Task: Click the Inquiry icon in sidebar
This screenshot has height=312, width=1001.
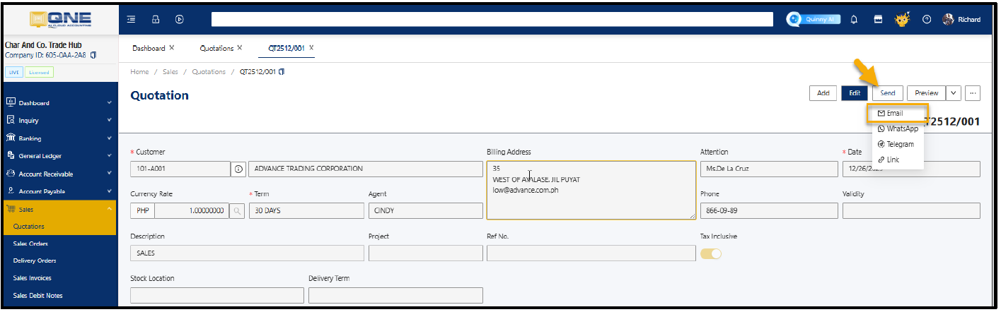Action: pyautogui.click(x=11, y=120)
